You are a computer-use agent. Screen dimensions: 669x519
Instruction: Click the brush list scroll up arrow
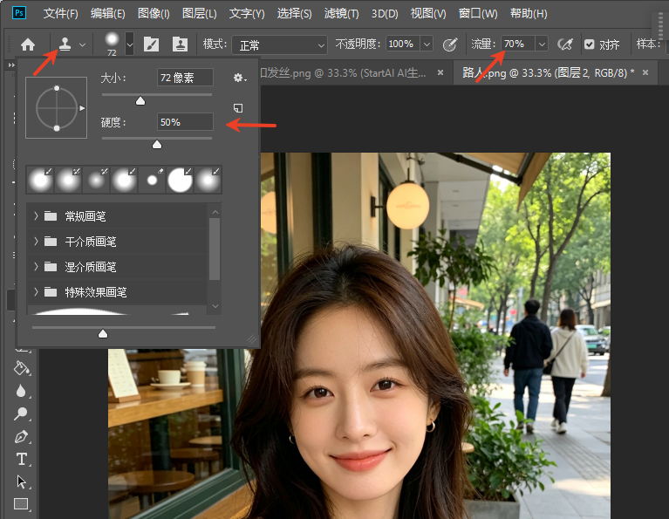(215, 212)
